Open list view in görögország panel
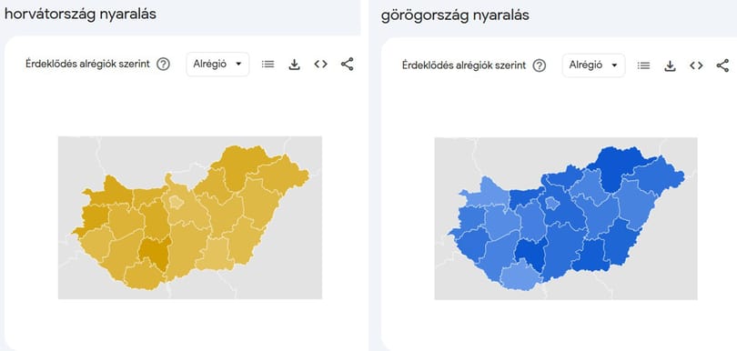 pyautogui.click(x=643, y=65)
